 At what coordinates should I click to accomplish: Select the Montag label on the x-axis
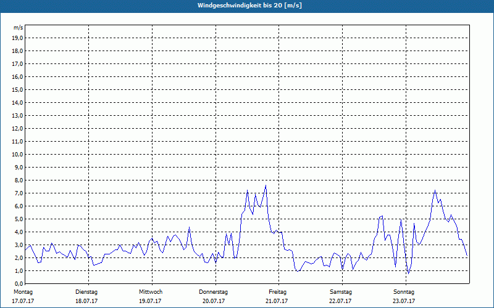click(x=22, y=292)
